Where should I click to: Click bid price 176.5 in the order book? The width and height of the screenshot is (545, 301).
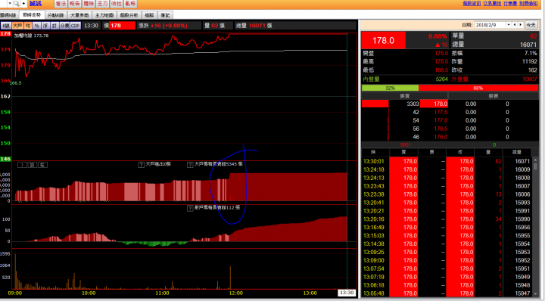441,129
